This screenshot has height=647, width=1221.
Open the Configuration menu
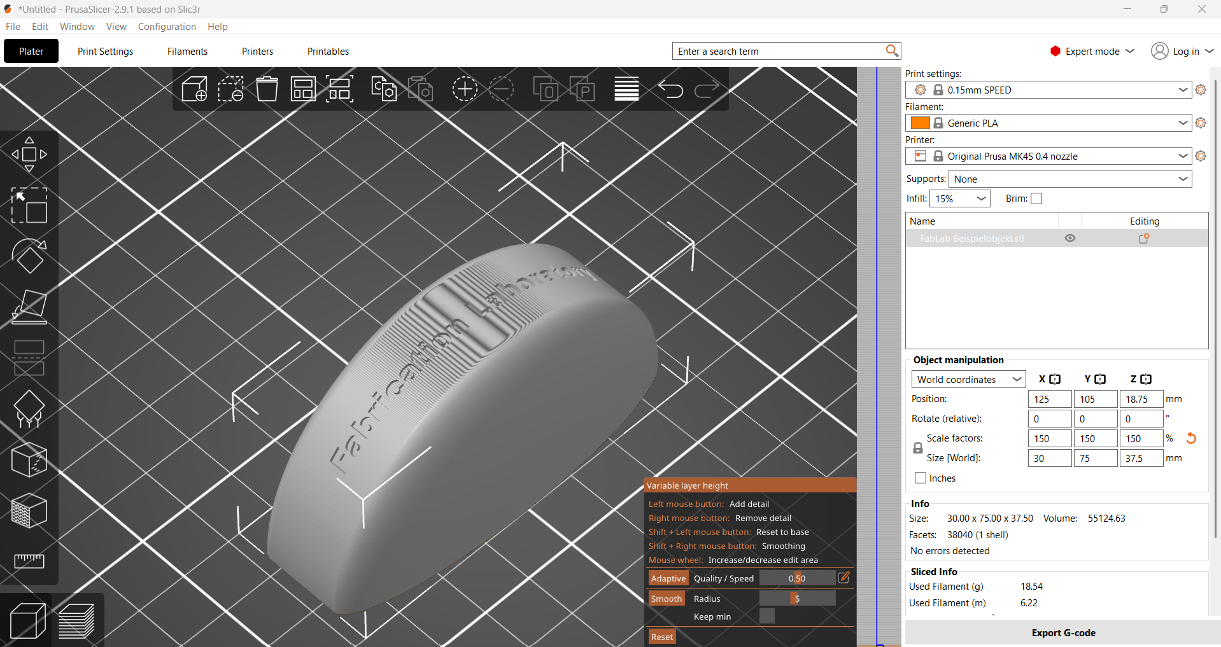(167, 26)
